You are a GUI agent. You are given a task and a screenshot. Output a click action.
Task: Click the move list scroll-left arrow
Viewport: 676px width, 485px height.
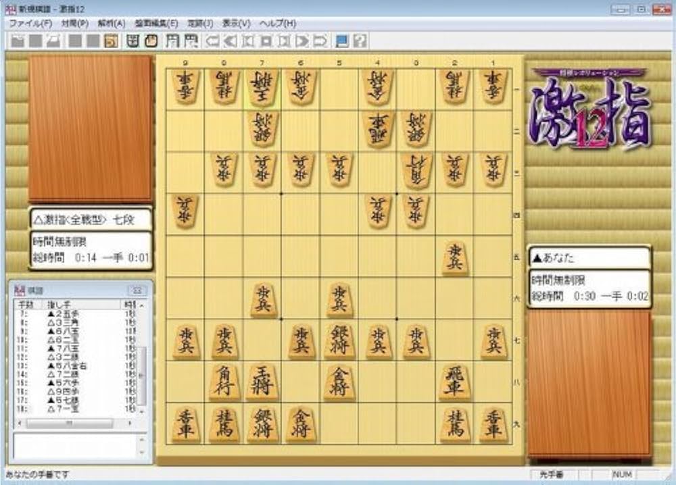[x=20, y=424]
